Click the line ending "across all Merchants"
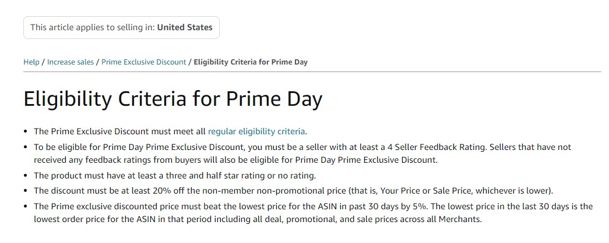This screenshot has height=243, width=609. click(x=258, y=219)
